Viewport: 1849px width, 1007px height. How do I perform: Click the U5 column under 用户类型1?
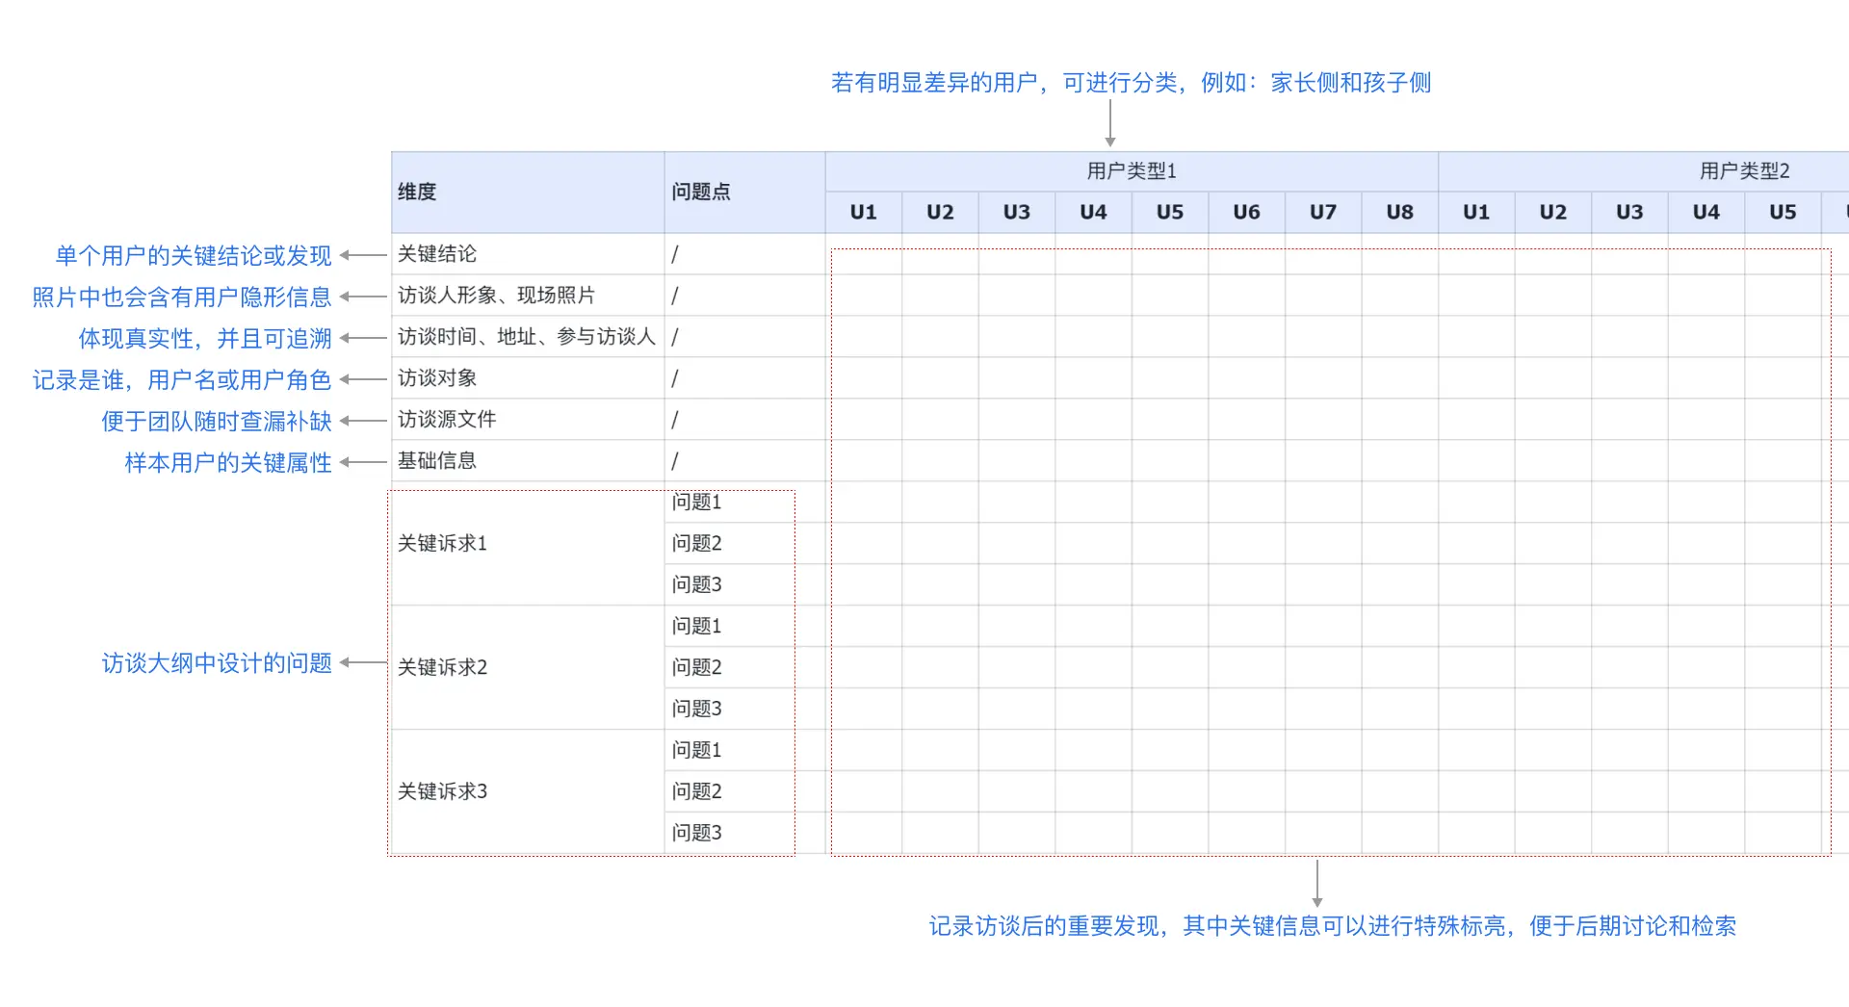(1169, 212)
